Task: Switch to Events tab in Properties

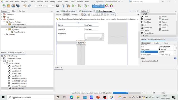Action: tap(156, 43)
